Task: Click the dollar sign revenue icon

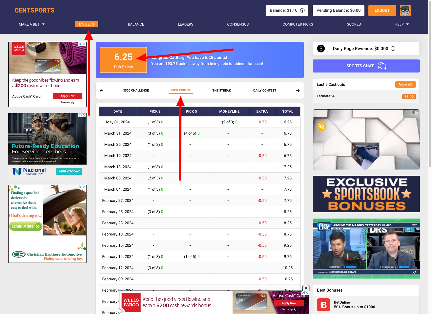Action: 321,49
